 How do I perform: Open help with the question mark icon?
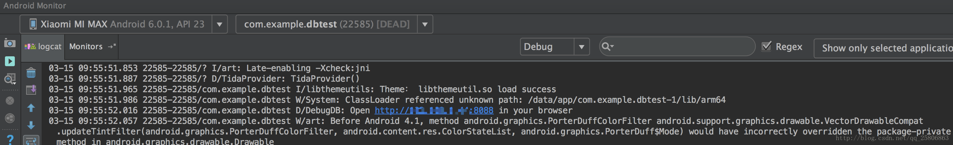(10, 139)
